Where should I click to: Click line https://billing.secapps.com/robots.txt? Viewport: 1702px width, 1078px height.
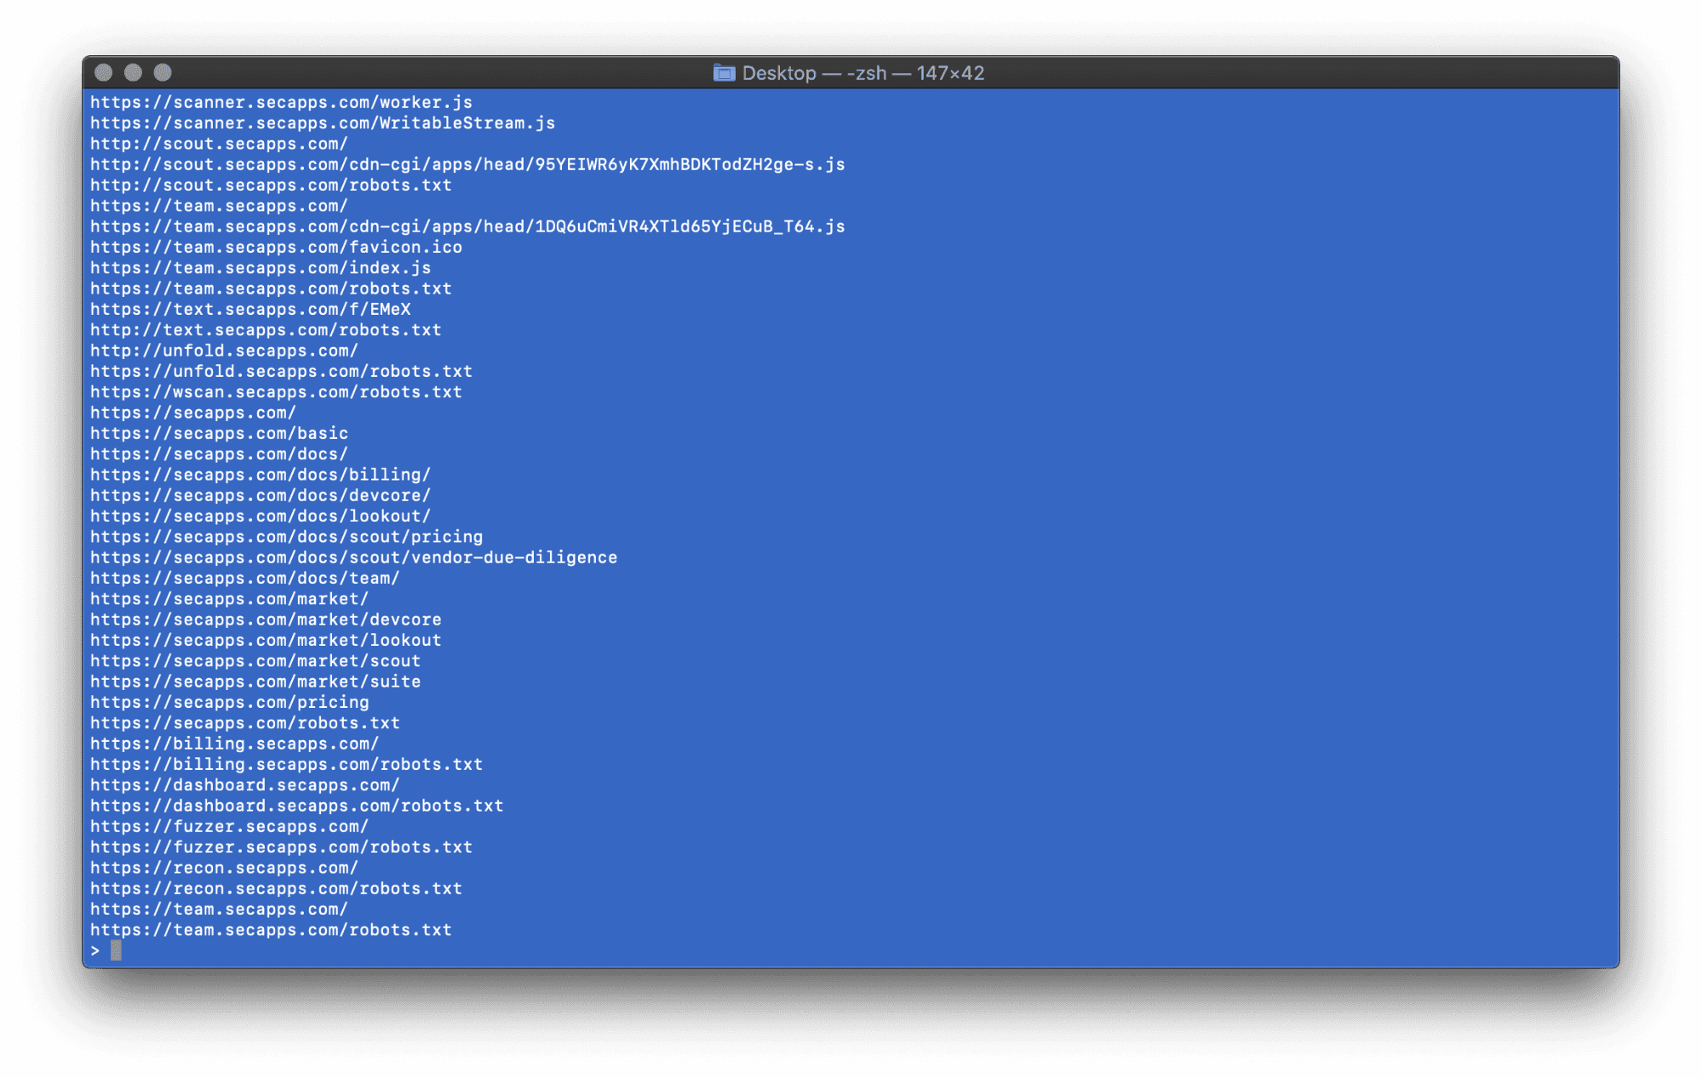coord(287,765)
